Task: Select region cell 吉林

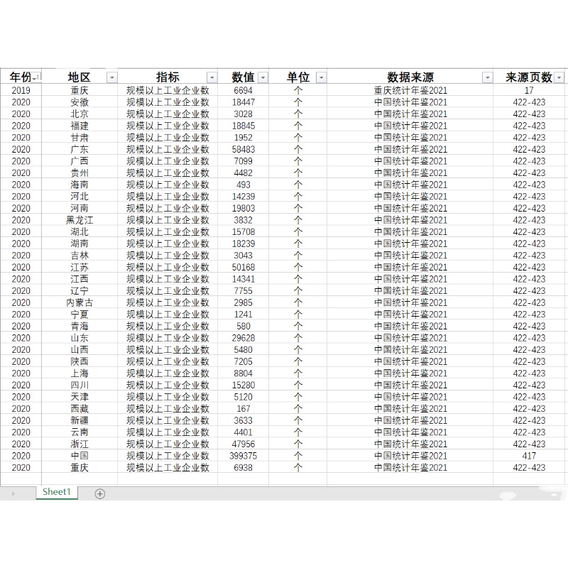Action: click(80, 256)
